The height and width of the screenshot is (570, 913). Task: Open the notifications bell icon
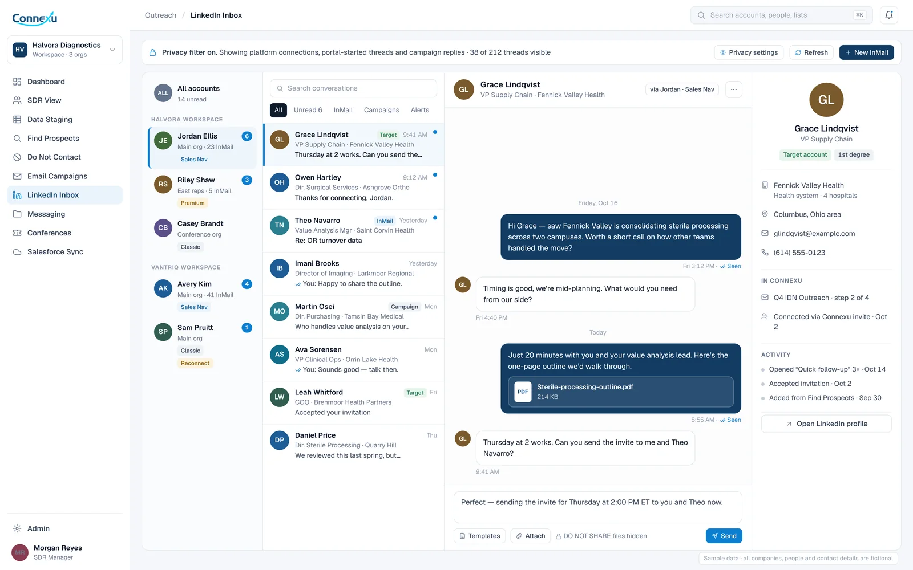point(889,15)
